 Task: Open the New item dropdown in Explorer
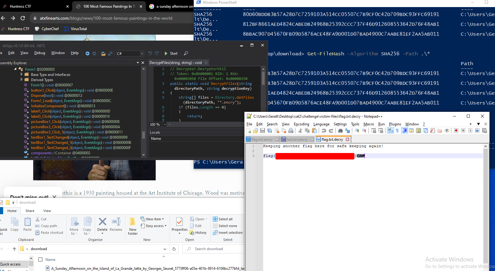[x=152, y=219]
